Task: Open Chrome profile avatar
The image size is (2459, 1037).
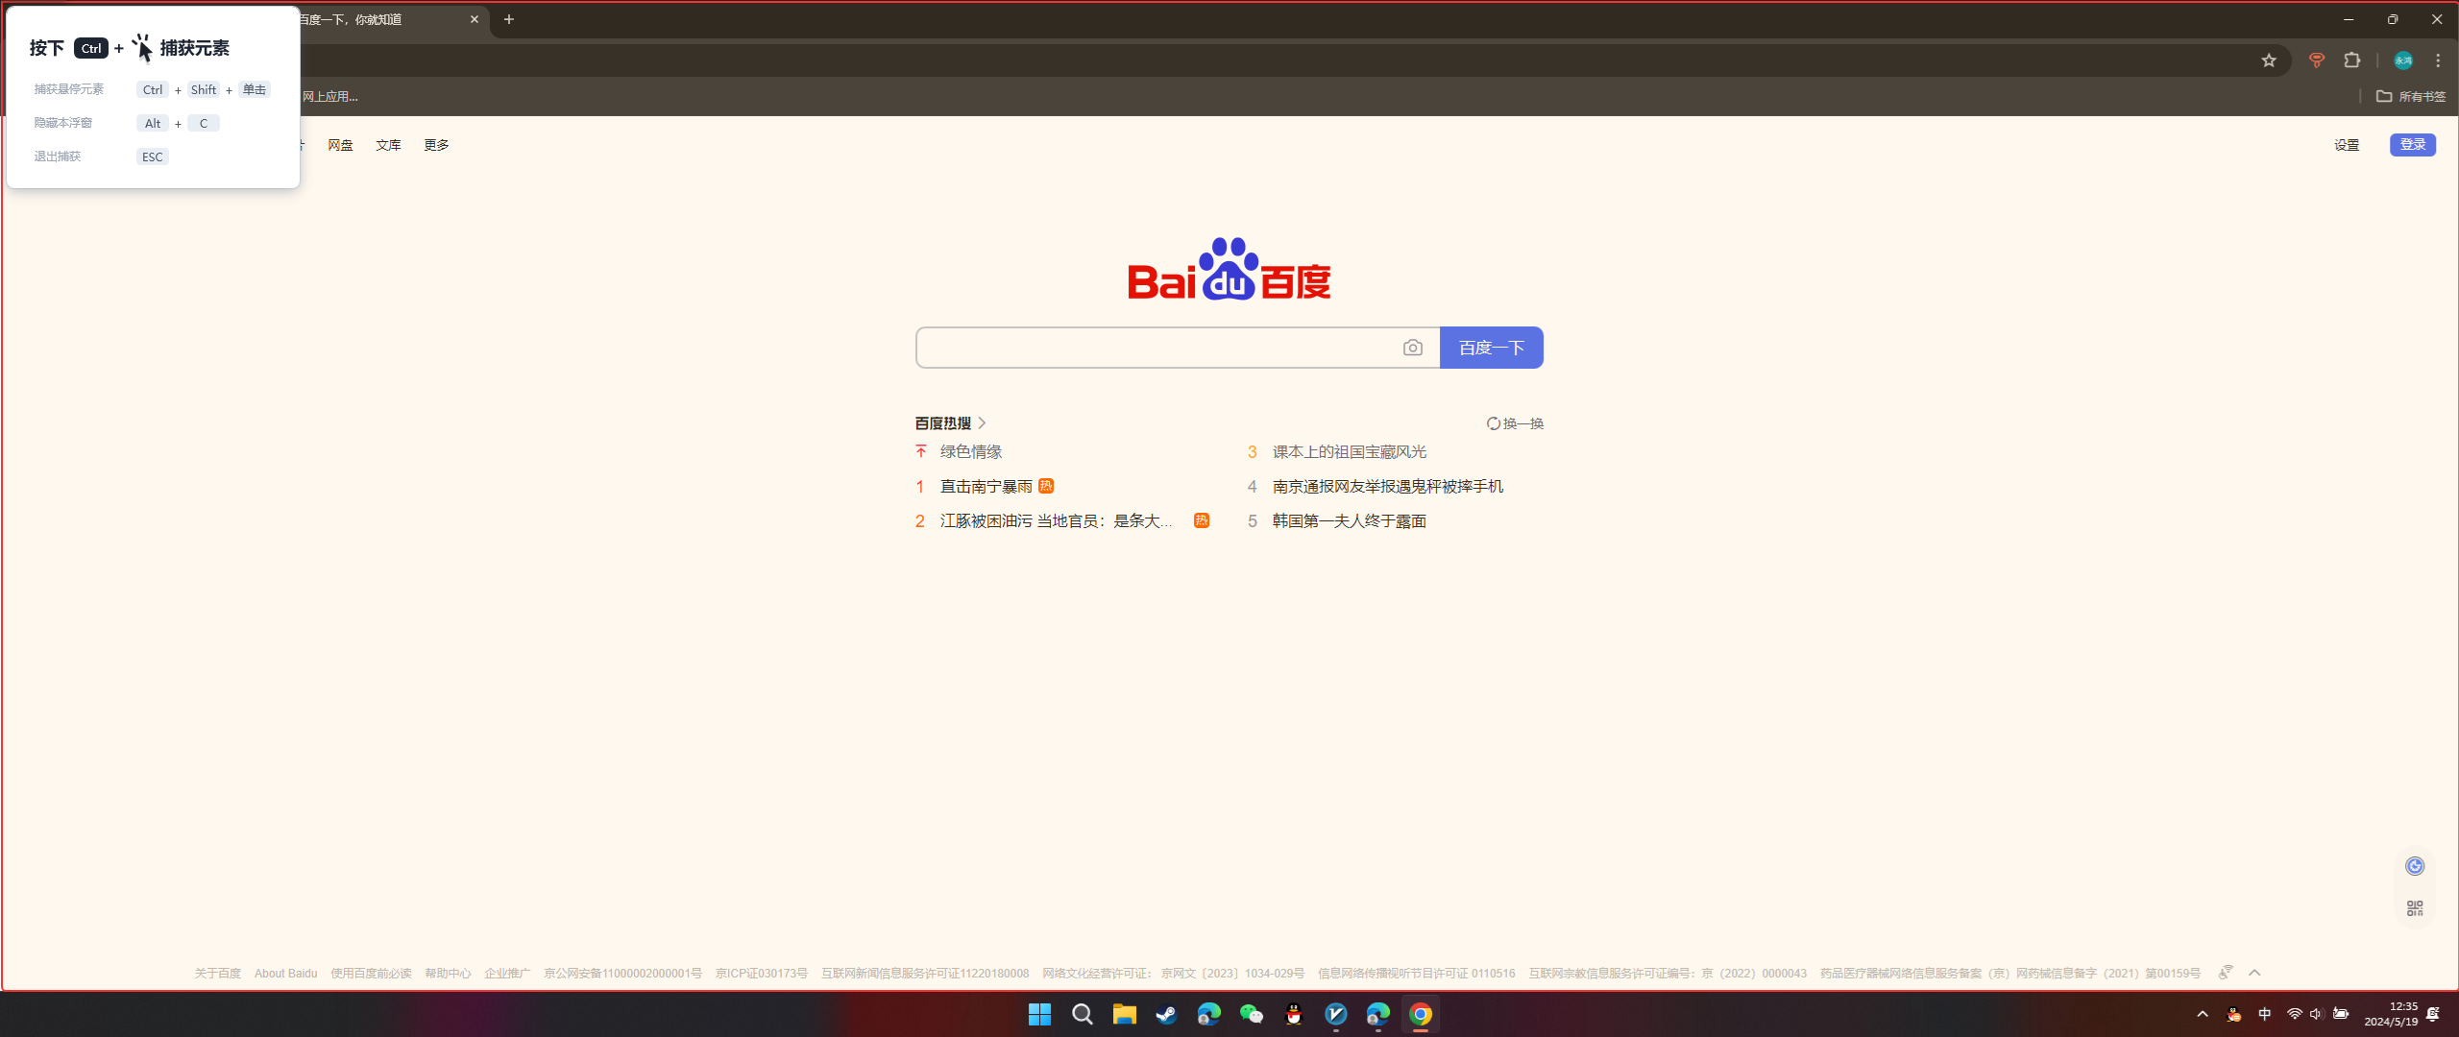Action: pyautogui.click(x=2402, y=60)
